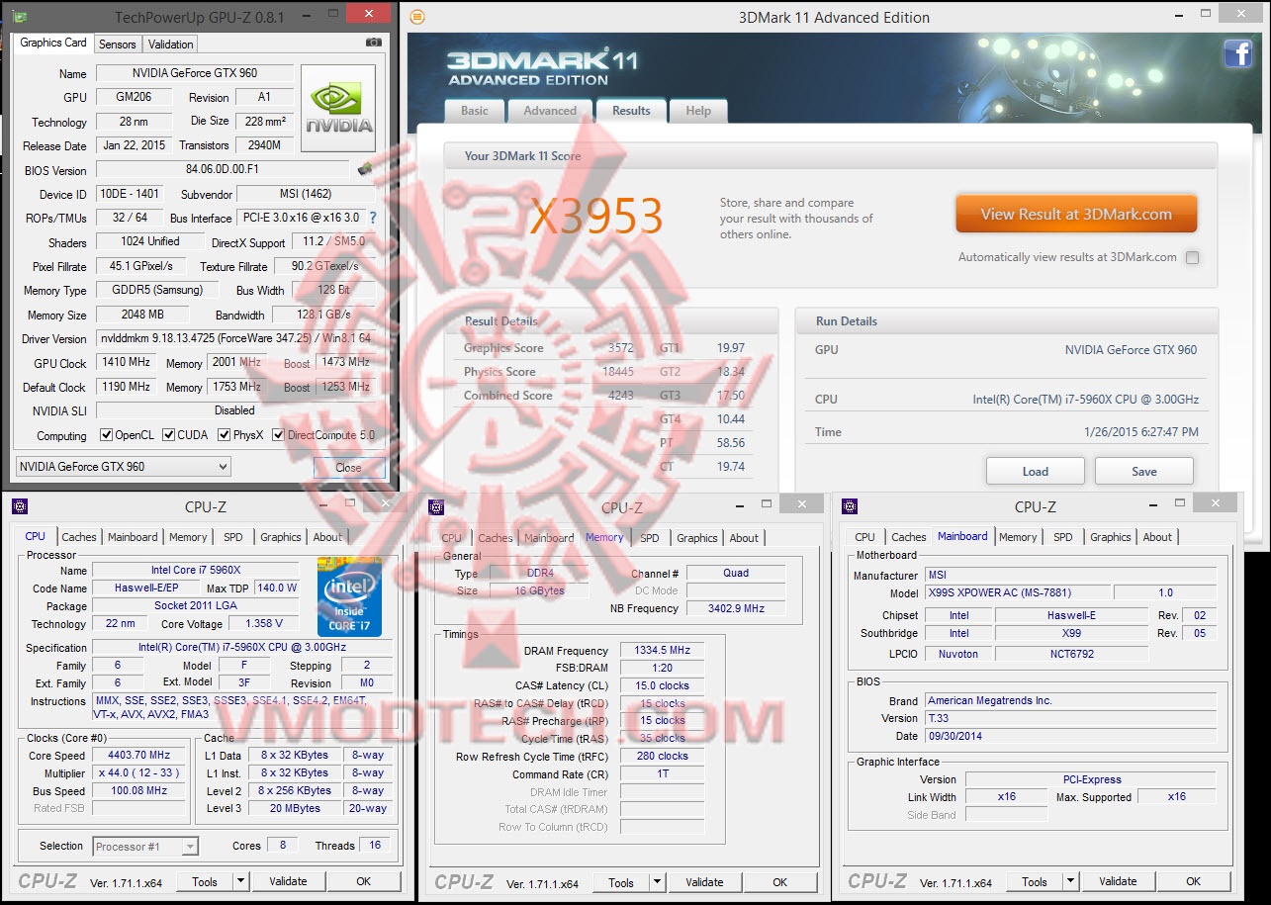Click the X3953 score text
The image size is (1271, 905).
[x=596, y=217]
